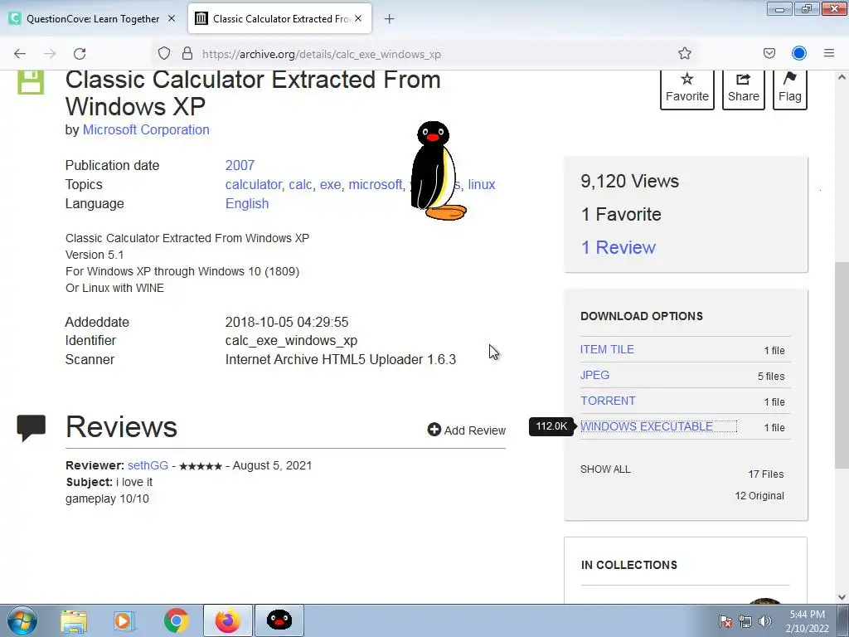Screen dimensions: 849x637
Task: Open the English language link
Action: (247, 204)
